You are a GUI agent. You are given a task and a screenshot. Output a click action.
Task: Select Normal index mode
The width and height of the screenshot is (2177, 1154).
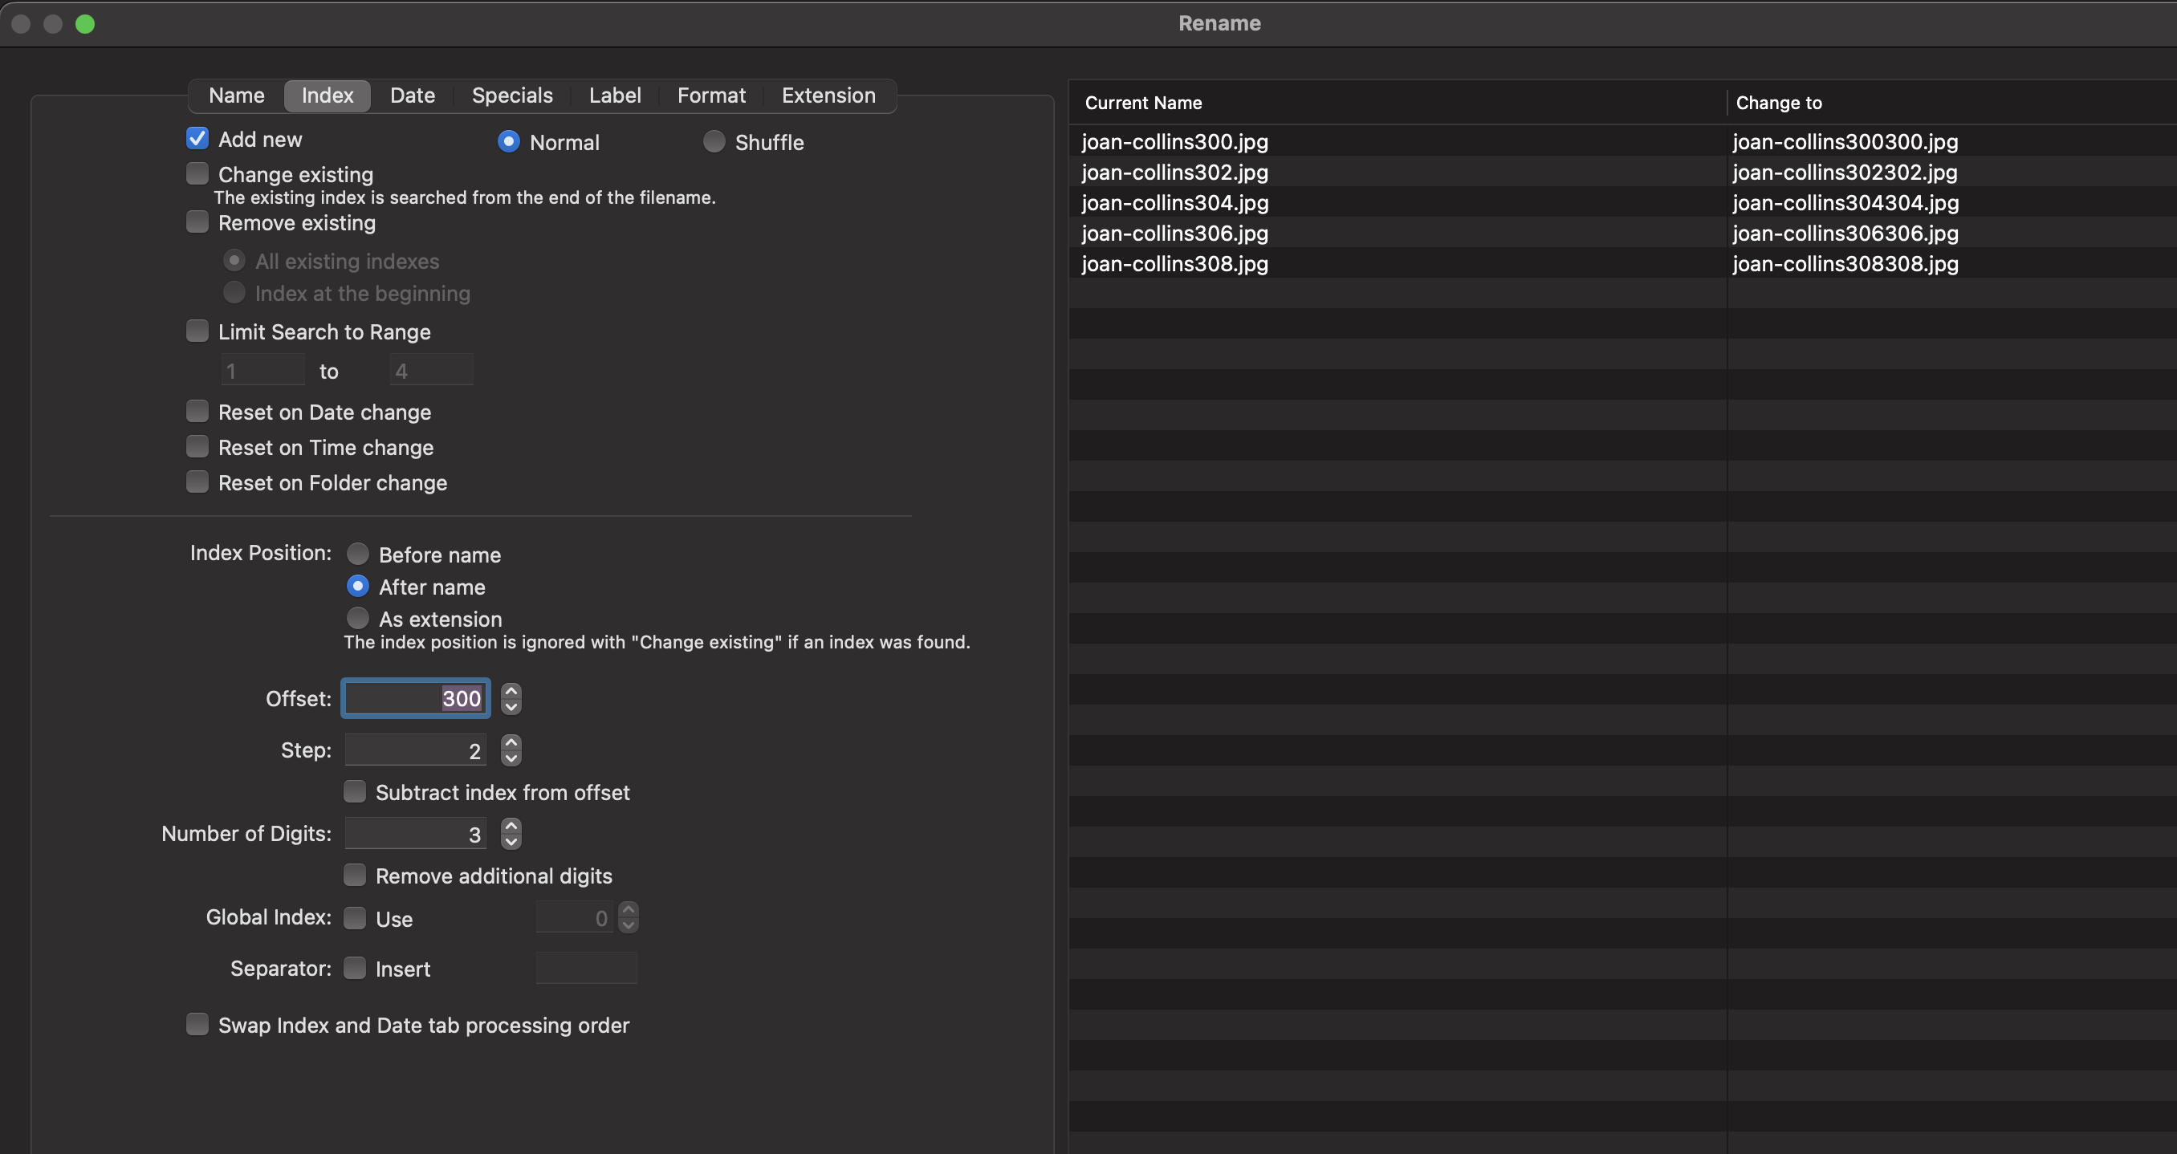click(x=509, y=141)
